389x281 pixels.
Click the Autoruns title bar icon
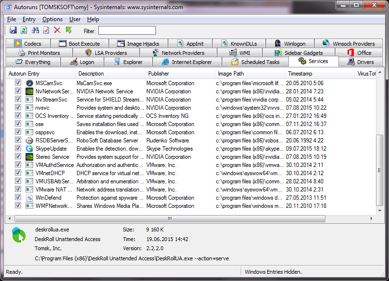click(x=8, y=7)
